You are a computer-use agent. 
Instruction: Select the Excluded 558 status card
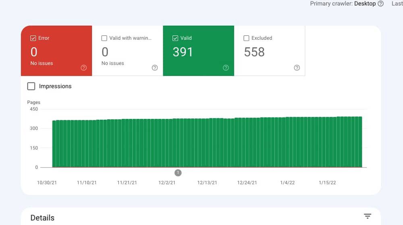[x=270, y=51]
